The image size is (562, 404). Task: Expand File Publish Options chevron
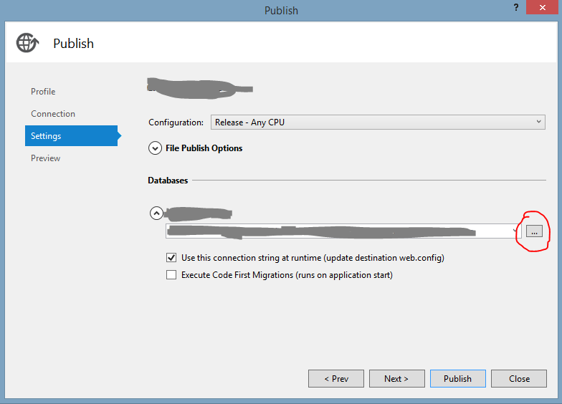tap(155, 148)
